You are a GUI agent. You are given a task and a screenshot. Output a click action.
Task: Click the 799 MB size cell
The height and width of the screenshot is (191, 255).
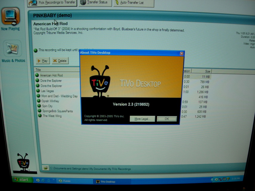click(205, 82)
